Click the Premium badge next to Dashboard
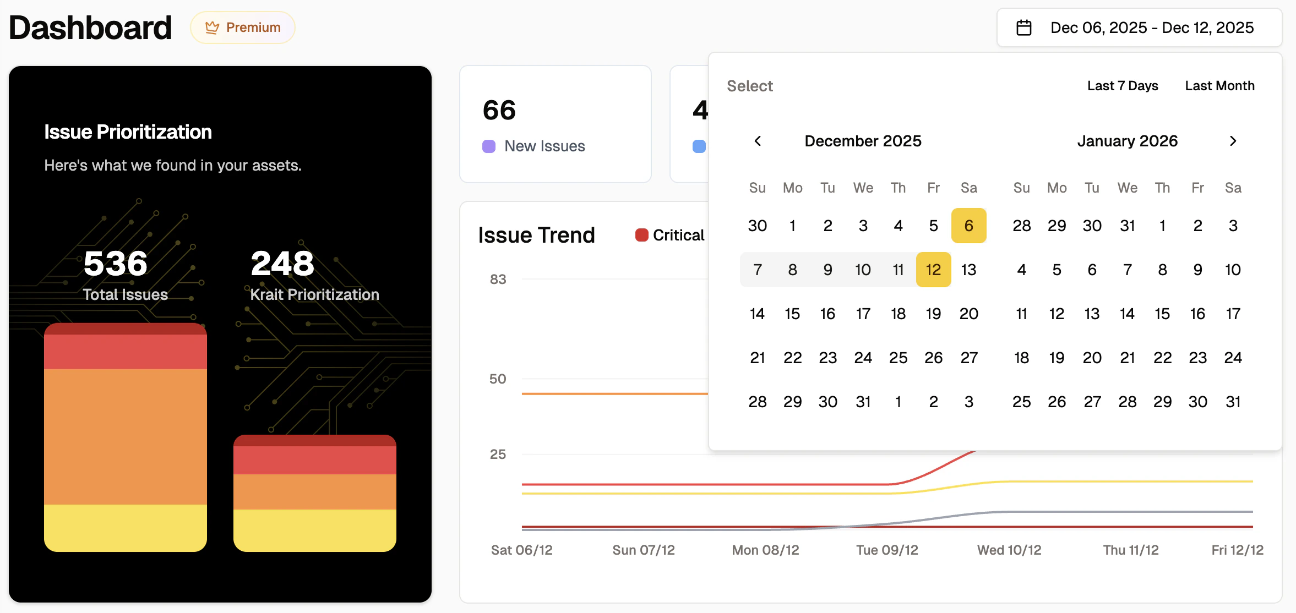Viewport: 1296px width, 613px height. (x=242, y=26)
